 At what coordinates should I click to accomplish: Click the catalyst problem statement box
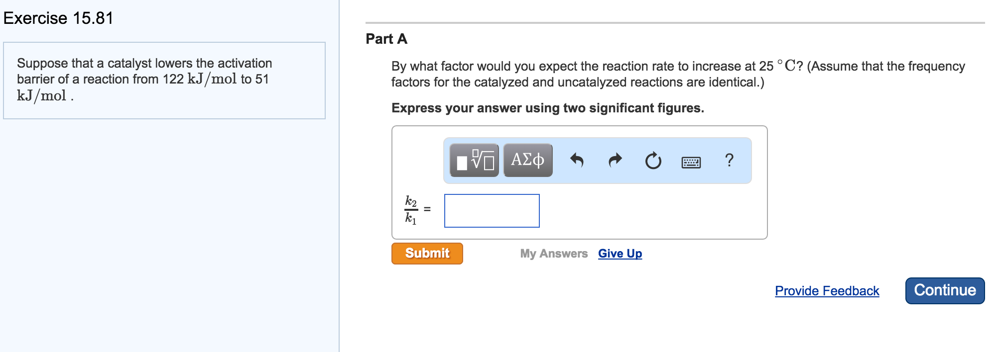[x=164, y=80]
